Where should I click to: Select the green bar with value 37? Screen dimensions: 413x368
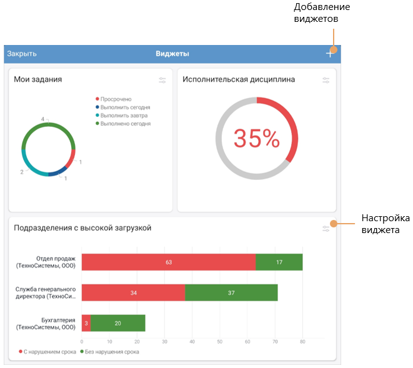[231, 292]
